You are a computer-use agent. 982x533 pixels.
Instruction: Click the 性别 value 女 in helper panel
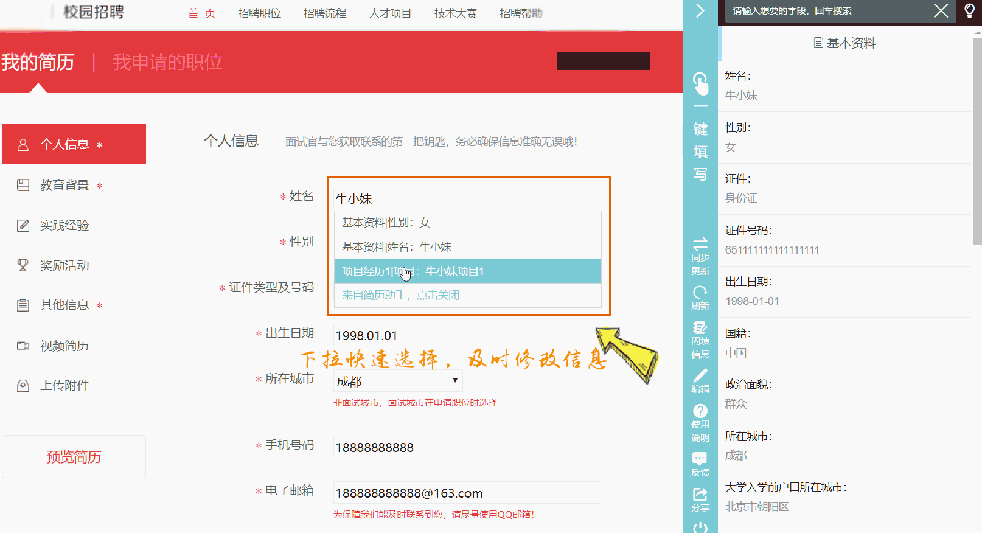coord(731,147)
